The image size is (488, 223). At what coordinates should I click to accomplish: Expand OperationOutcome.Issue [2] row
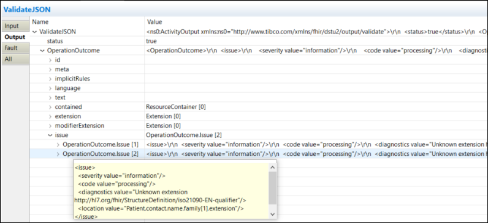click(x=58, y=154)
